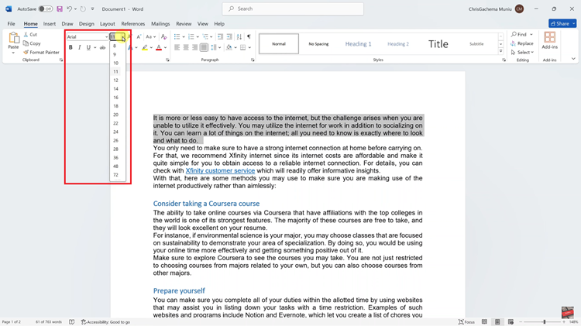Viewport: 581px width, 326px height.
Task: Toggle Strikethrough formatting
Action: click(102, 47)
